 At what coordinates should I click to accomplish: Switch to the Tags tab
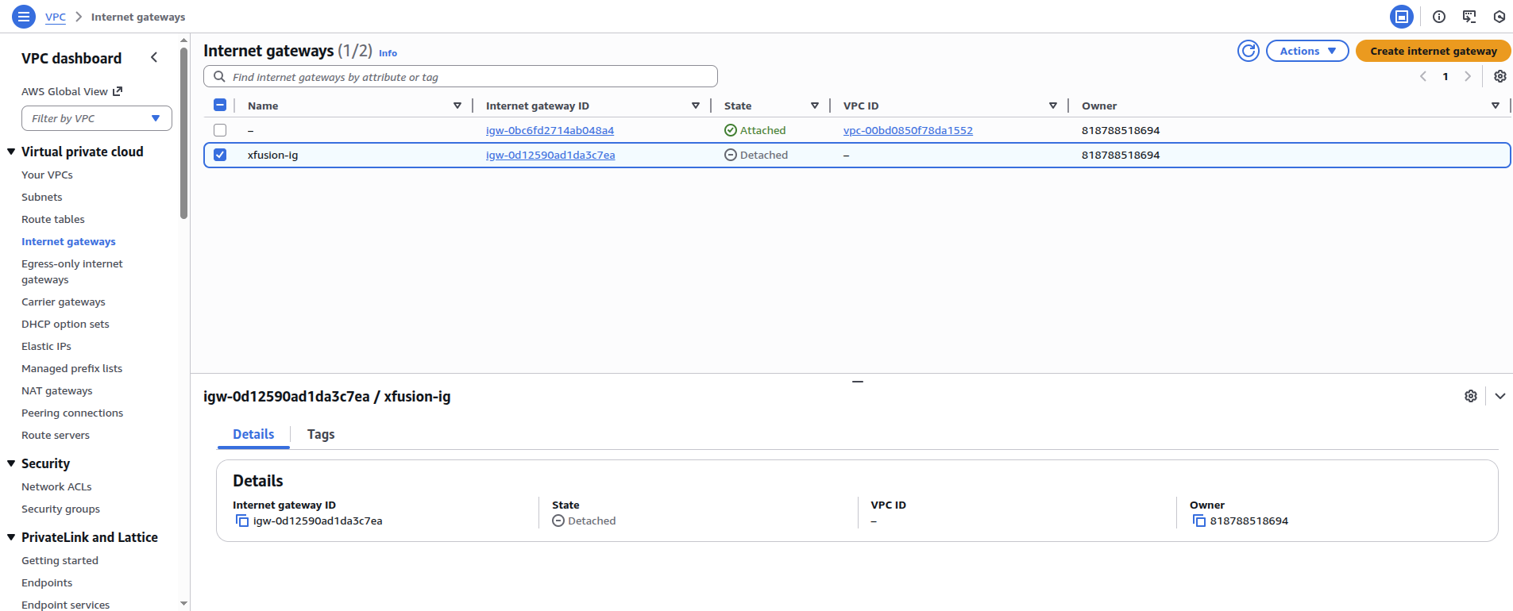tap(321, 434)
